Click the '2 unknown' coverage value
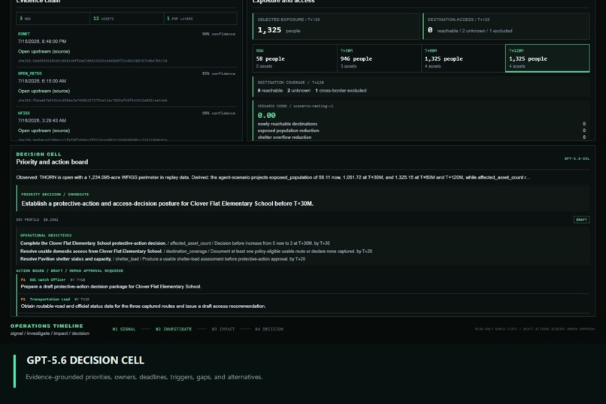This screenshot has height=404, width=606. point(298,91)
